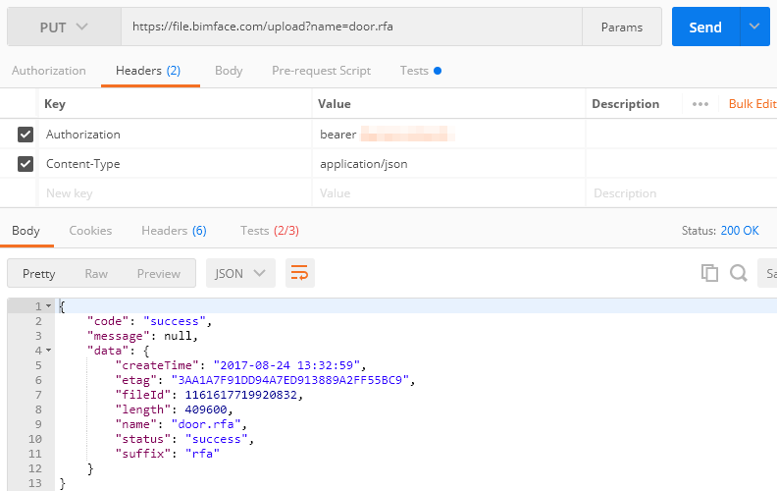Copy response body to clipboard icon

[x=709, y=273]
